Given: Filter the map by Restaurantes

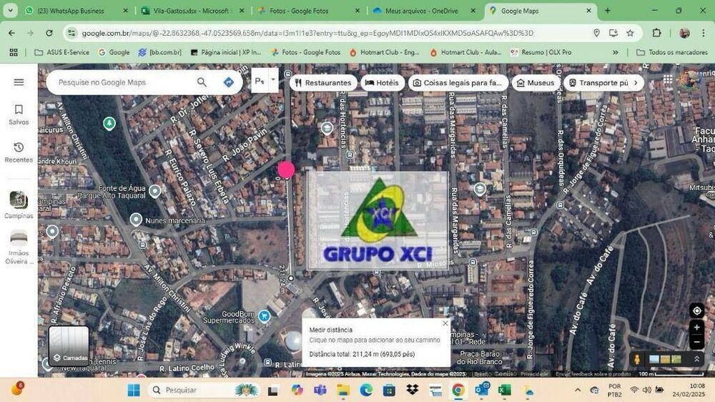Looking at the screenshot, I should click(x=323, y=83).
